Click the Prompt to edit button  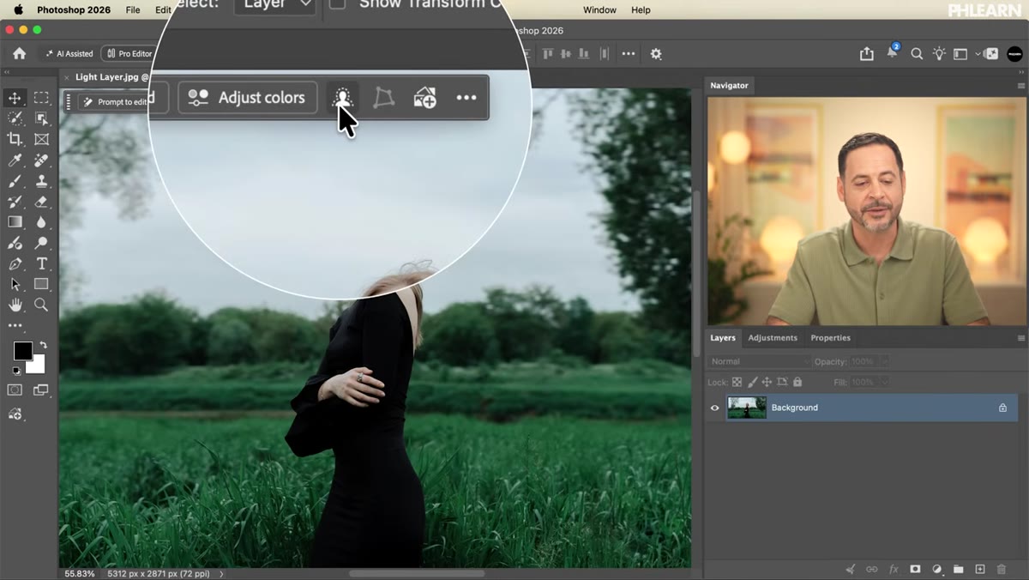(115, 102)
